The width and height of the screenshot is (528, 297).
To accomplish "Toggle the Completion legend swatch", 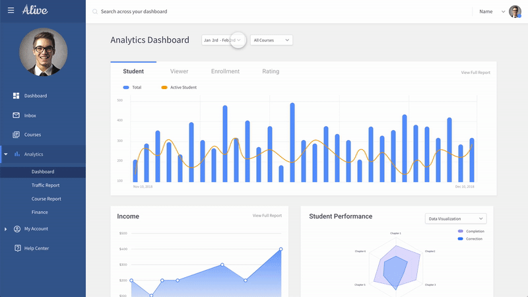I will point(460,231).
